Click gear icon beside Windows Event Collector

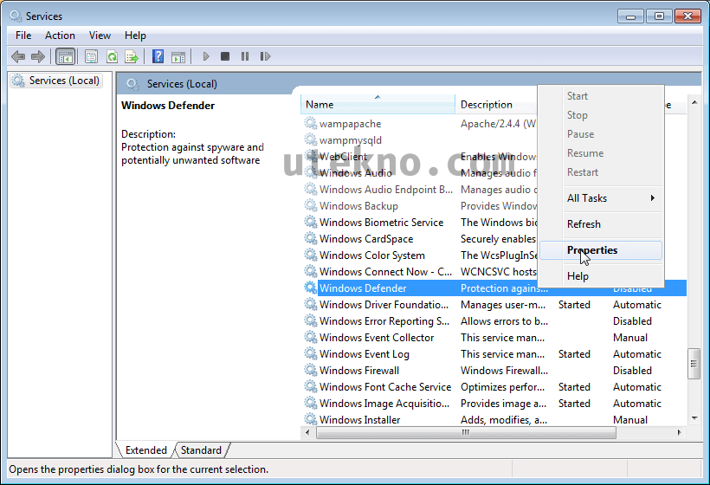[x=310, y=337]
